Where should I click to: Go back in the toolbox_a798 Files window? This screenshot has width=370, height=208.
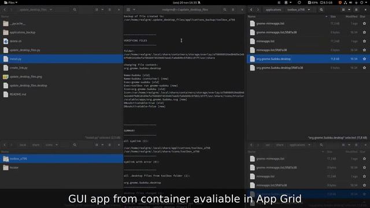(251, 10)
